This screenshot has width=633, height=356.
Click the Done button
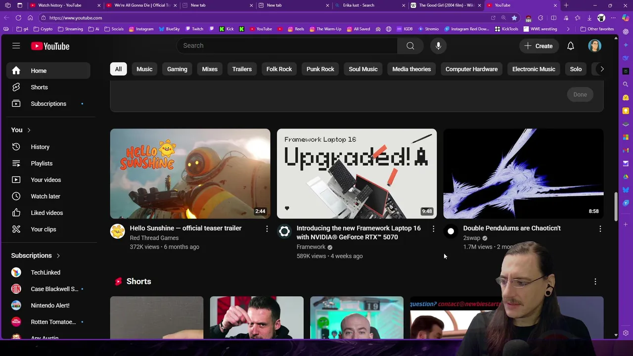pyautogui.click(x=580, y=94)
